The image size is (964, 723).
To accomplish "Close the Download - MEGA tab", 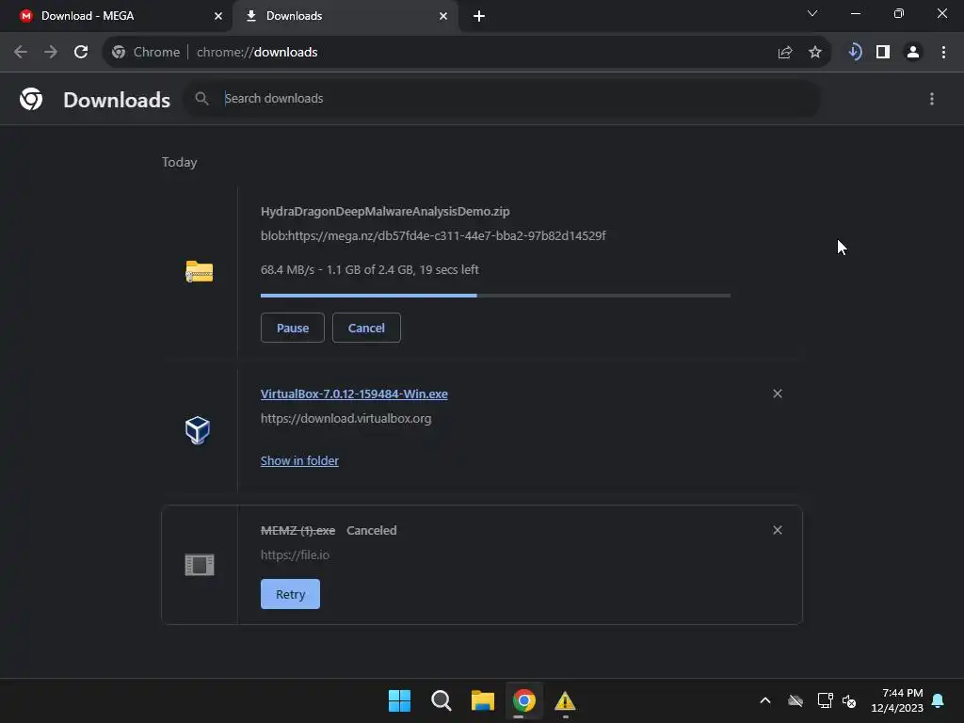I will (x=218, y=16).
